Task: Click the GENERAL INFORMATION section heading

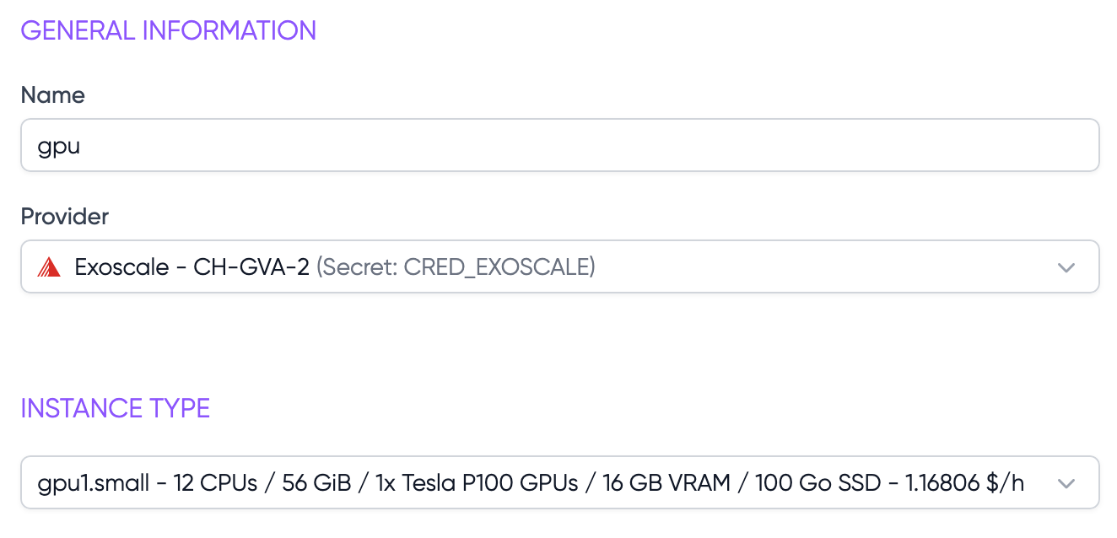Action: coord(168,30)
